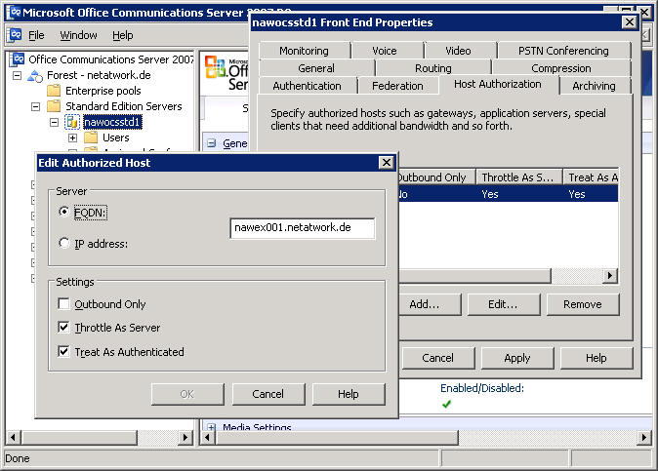Image resolution: width=658 pixels, height=471 pixels.
Task: Click Cancel in Edit Authorized Host dialog
Action: 268,394
